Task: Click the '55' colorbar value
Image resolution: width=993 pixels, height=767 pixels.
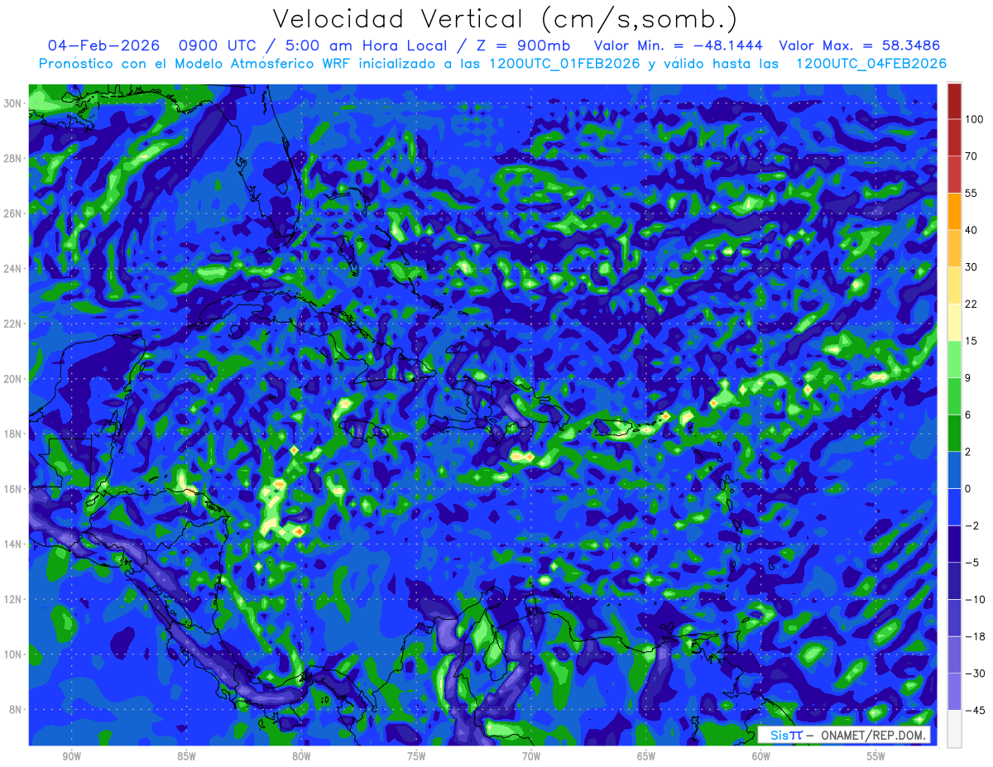Action: (x=971, y=193)
